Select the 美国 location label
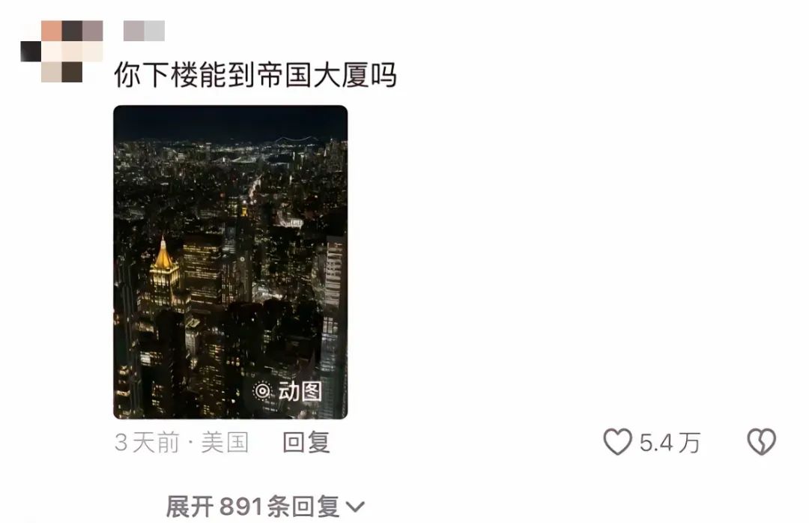Viewport: 809px width, 523px height. click(x=225, y=443)
